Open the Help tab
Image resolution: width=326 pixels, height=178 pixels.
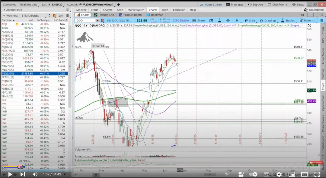tap(193, 10)
